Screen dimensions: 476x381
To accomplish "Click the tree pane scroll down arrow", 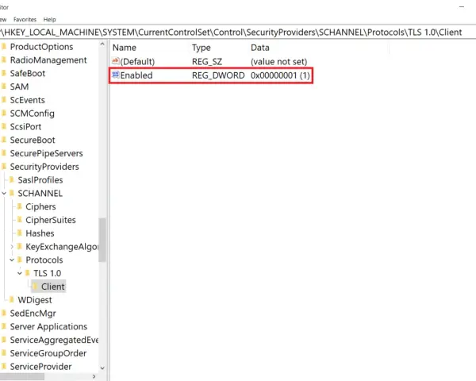I will click(102, 368).
